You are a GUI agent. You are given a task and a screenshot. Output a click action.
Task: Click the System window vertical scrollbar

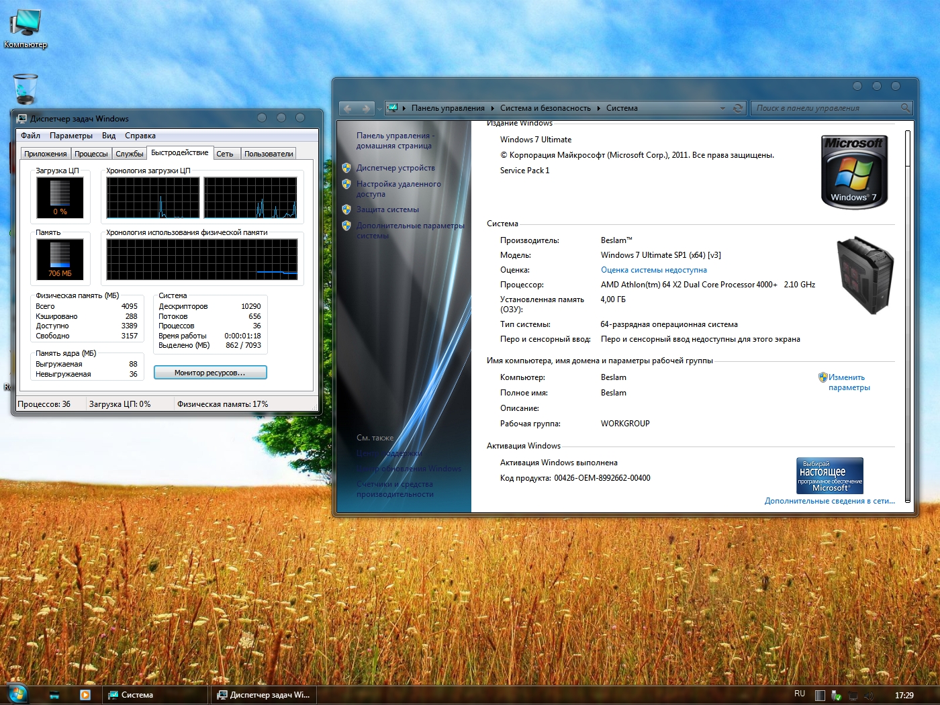pyautogui.click(x=908, y=316)
